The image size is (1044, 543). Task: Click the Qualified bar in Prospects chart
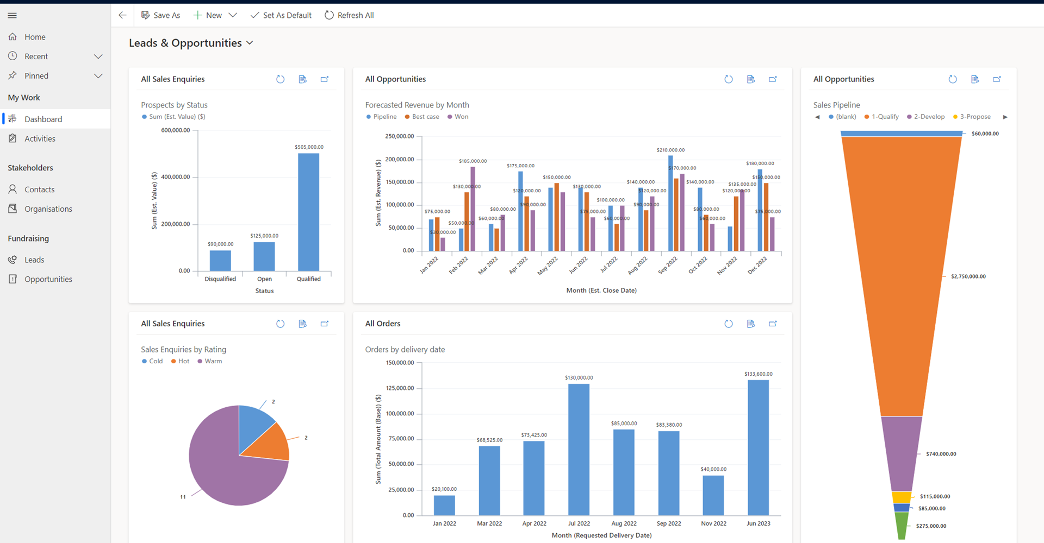tap(308, 212)
